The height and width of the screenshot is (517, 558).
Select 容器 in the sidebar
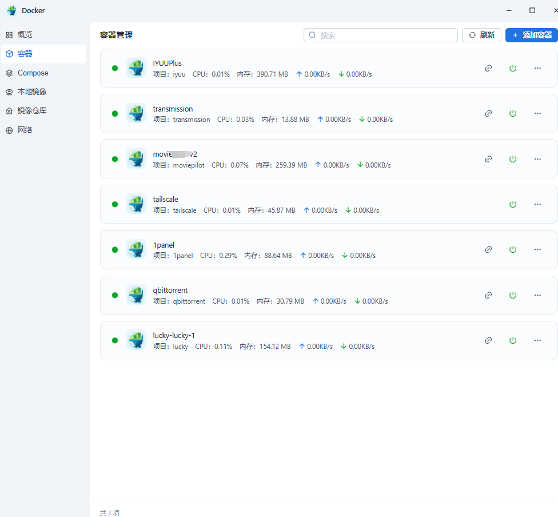[43, 54]
